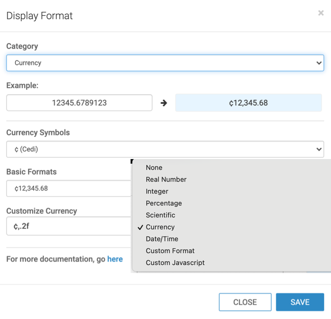Choose Real Number option
This screenshot has height=319, width=331.
click(166, 180)
